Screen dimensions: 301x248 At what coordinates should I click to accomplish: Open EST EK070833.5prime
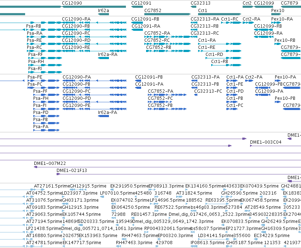(x=241, y=222)
